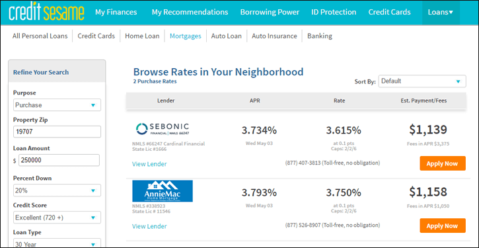Click phone number (877) 407-3813
This screenshot has width=479, height=248.
[303, 163]
